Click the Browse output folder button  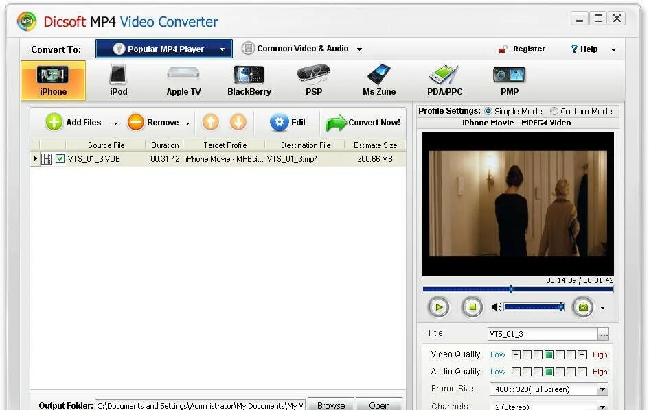point(331,405)
